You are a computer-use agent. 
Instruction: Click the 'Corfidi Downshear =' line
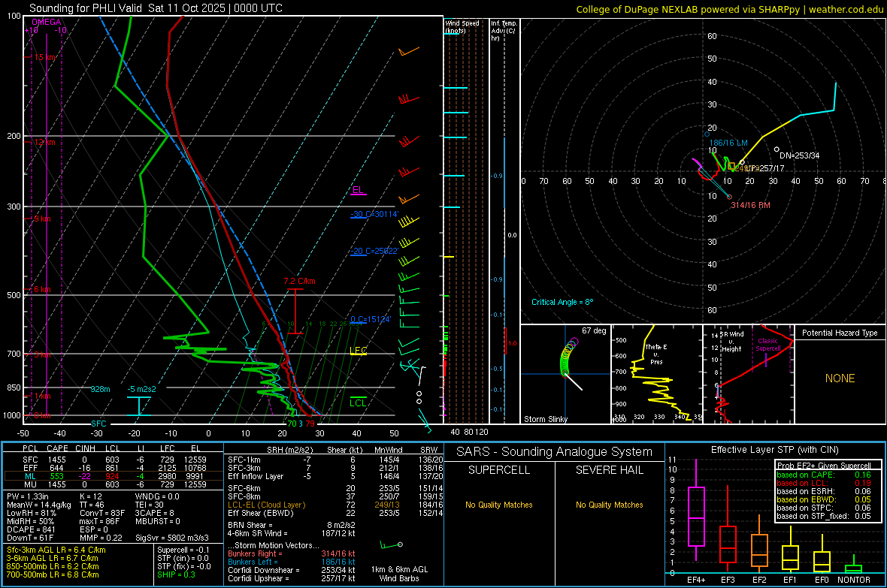pos(292,570)
